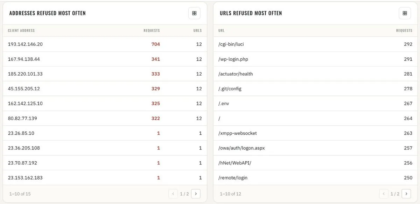Select URL /owa/auth/logon.aspx
Viewport: 420px width, 204px height.
pyautogui.click(x=241, y=148)
